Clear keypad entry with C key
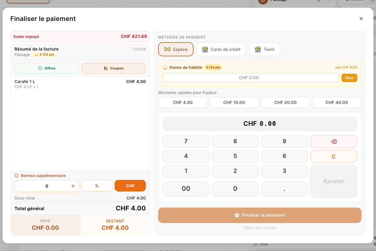Viewport: 376px width, 251px height. pyautogui.click(x=334, y=156)
